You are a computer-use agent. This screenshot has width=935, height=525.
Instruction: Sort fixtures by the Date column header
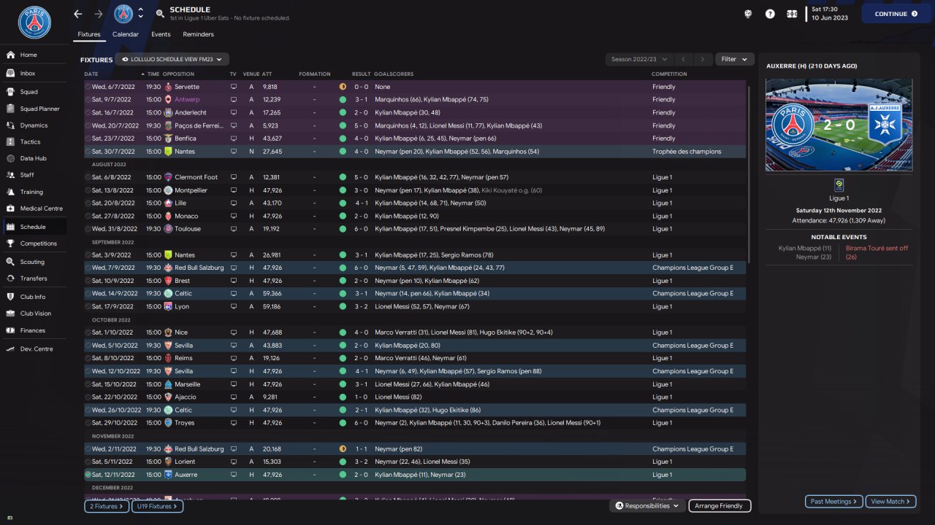pos(91,74)
